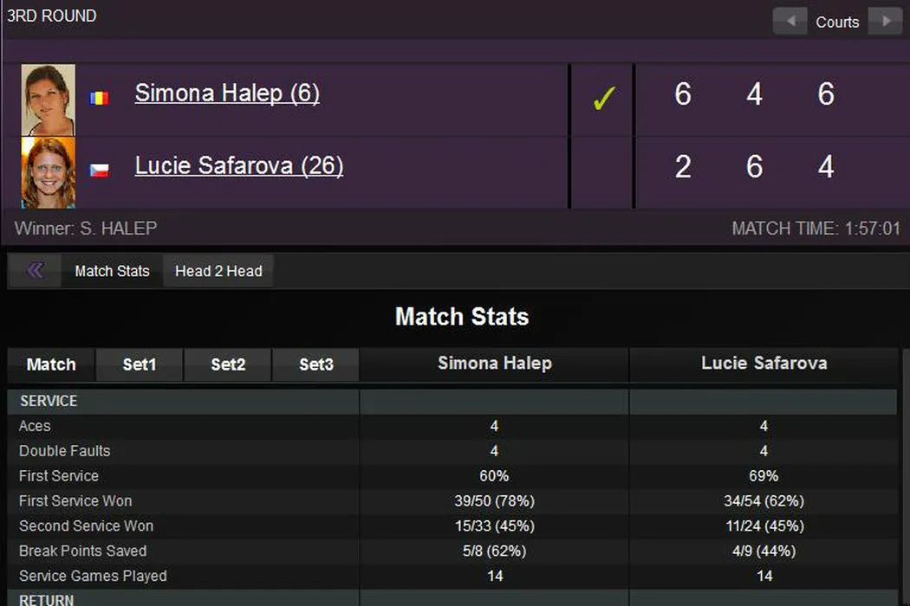Show Set2 statistics

[228, 364]
